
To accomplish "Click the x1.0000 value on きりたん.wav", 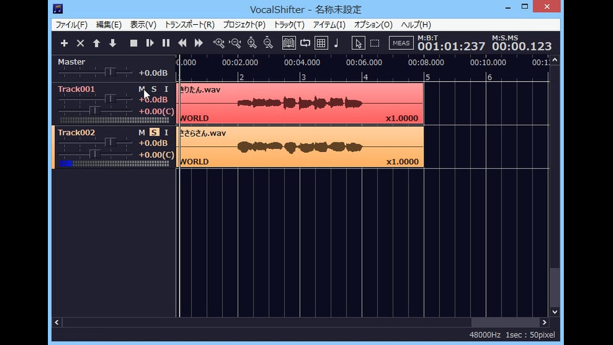I will [x=402, y=118].
